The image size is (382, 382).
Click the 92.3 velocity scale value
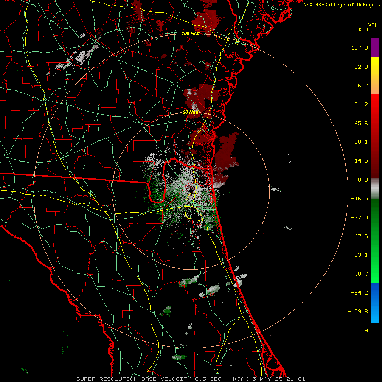361,67
